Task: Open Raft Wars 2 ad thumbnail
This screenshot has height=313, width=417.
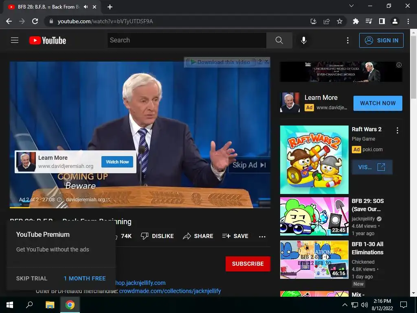Action: (x=314, y=160)
